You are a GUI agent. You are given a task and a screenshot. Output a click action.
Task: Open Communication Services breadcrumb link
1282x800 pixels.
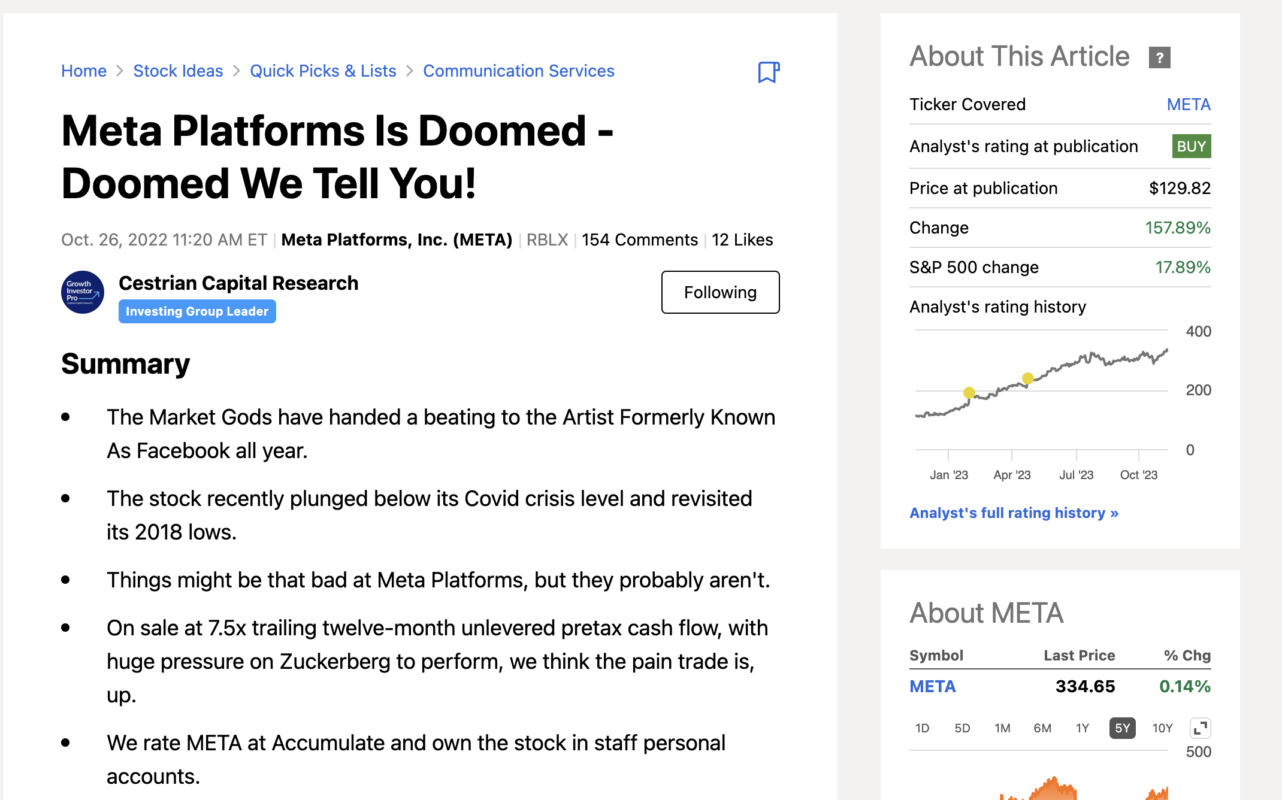coord(519,71)
